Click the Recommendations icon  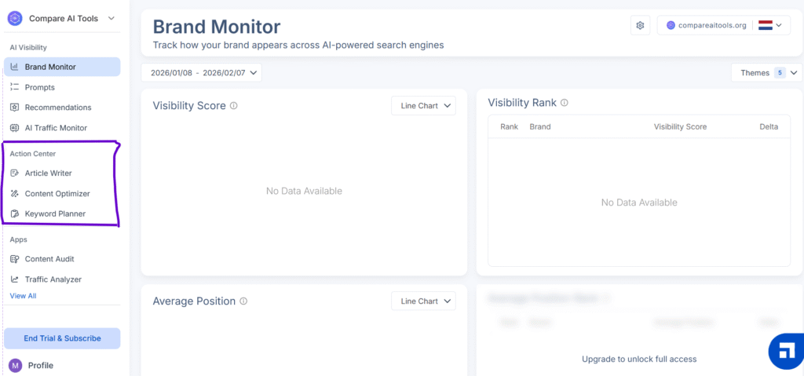pyautogui.click(x=14, y=108)
